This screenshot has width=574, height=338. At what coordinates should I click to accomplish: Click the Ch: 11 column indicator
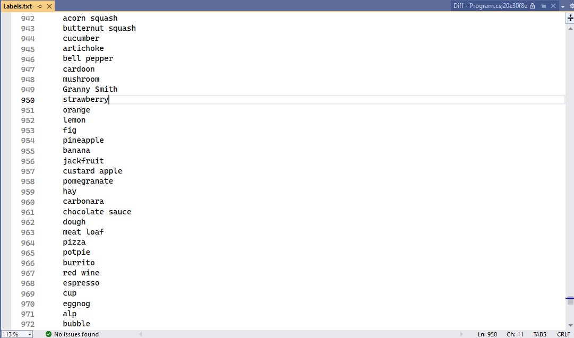(x=515, y=334)
